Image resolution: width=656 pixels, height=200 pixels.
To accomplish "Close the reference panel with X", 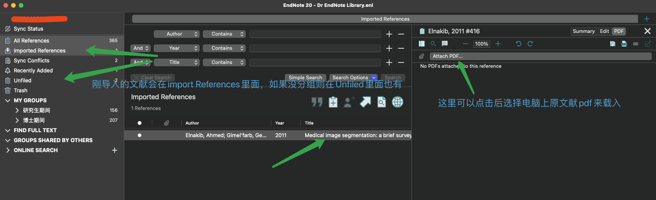I will point(648,31).
